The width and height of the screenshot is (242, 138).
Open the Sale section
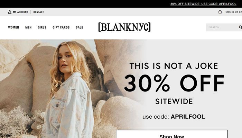point(80,27)
